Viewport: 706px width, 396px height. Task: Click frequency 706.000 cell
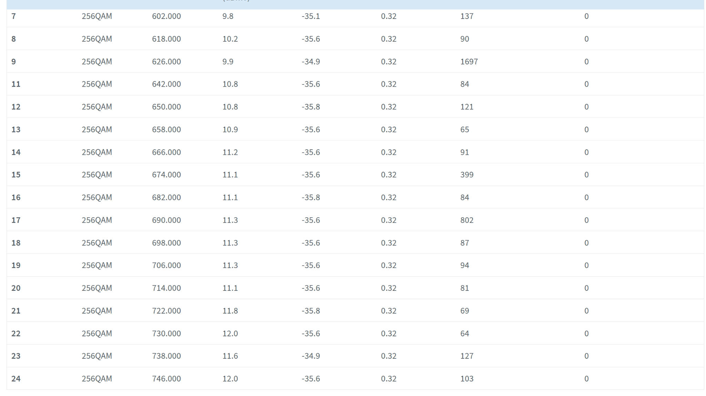[166, 265]
